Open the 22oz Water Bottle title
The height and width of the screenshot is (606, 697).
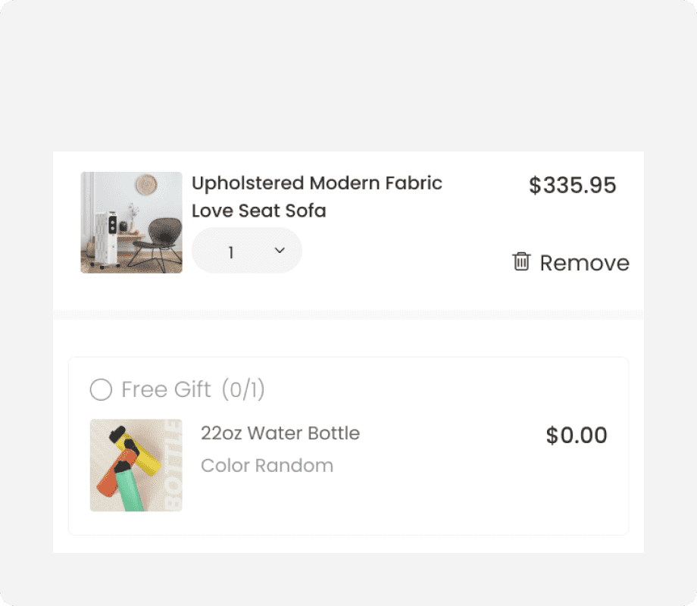(280, 433)
